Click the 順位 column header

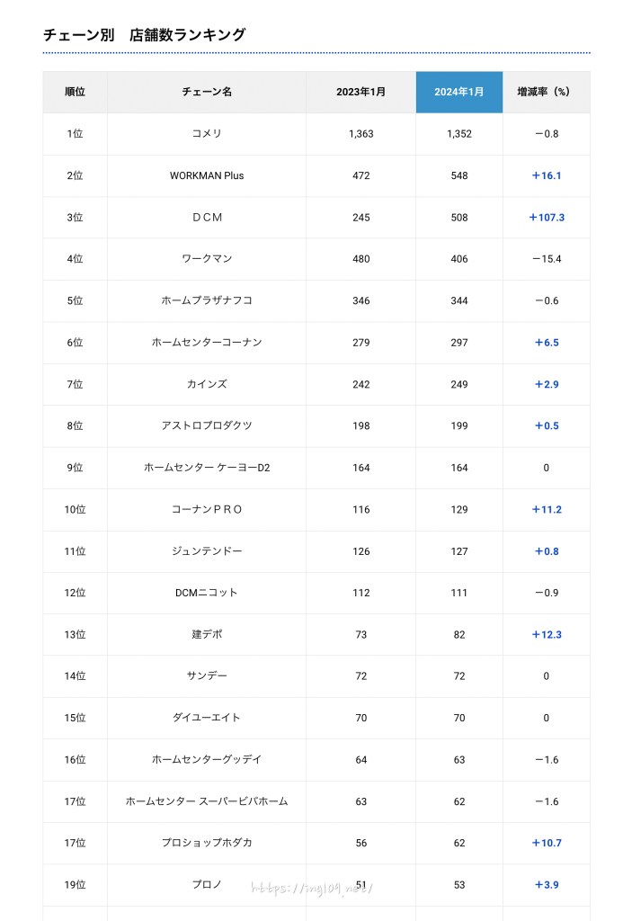click(75, 92)
